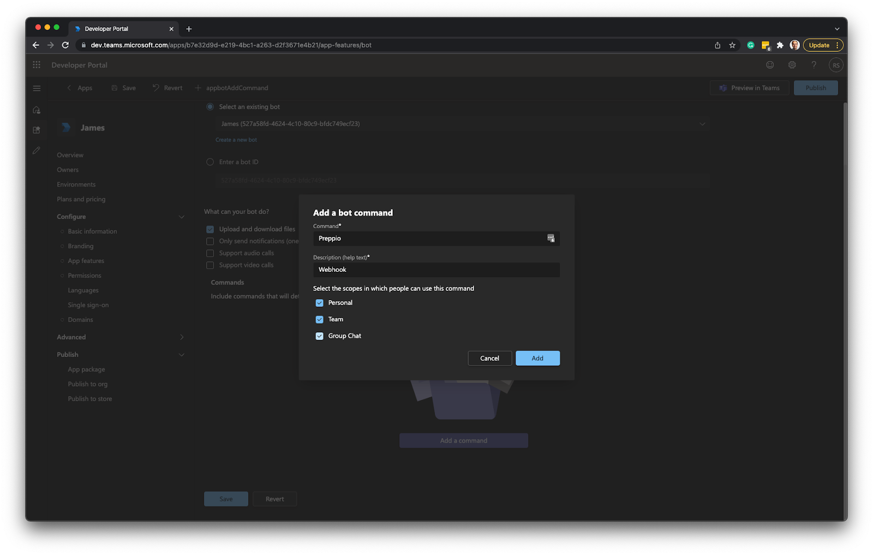The image size is (873, 555).
Task: Send feedback via the smiley face icon
Action: click(769, 64)
